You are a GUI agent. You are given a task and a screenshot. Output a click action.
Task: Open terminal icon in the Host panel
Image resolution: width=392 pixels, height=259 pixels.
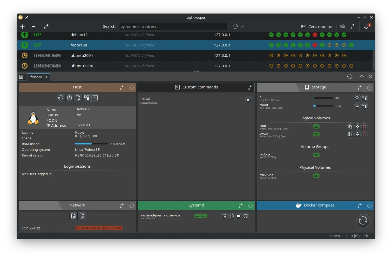pos(95,98)
